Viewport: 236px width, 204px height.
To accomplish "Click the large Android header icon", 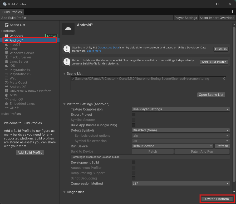I will pyautogui.click(x=68, y=29).
